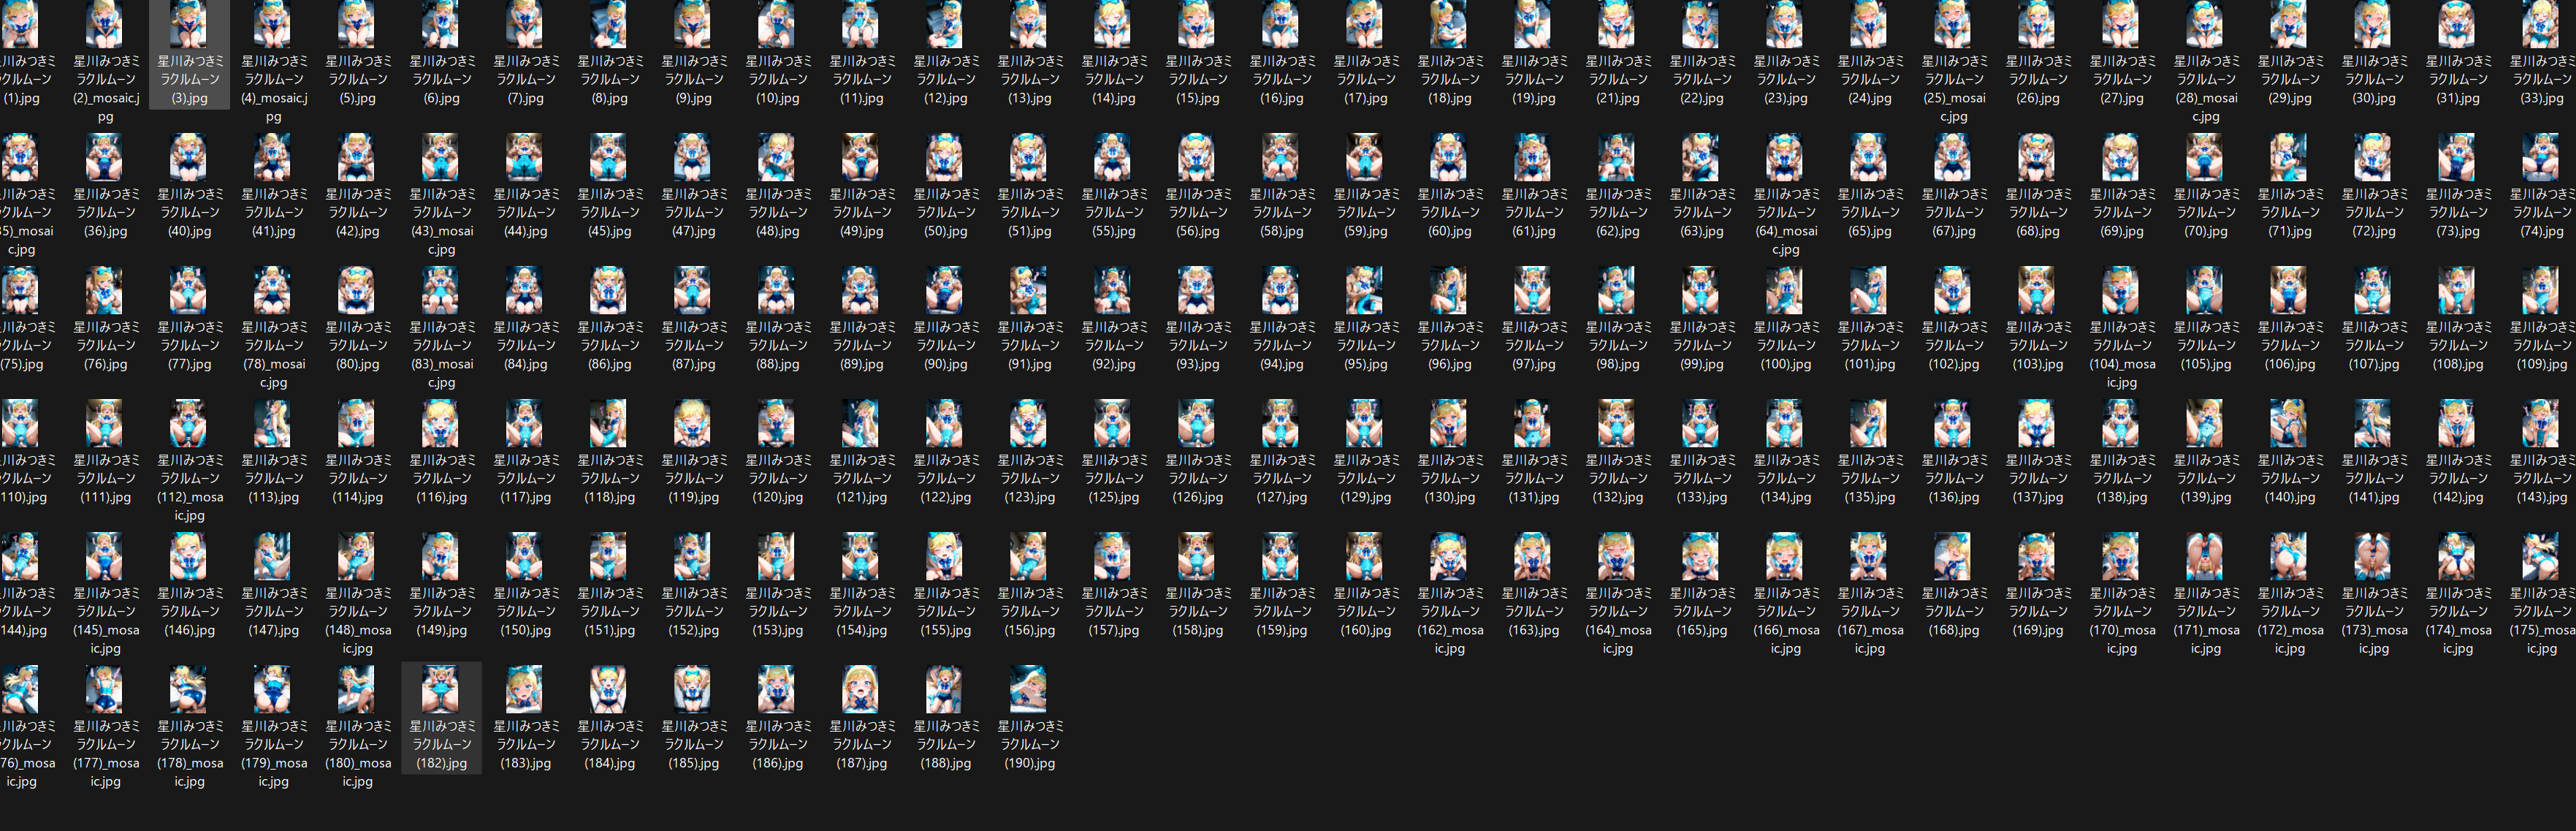2576x831 pixels.
Task: Click the thumbnail for (29).jpg
Action: pyautogui.click(x=2289, y=24)
